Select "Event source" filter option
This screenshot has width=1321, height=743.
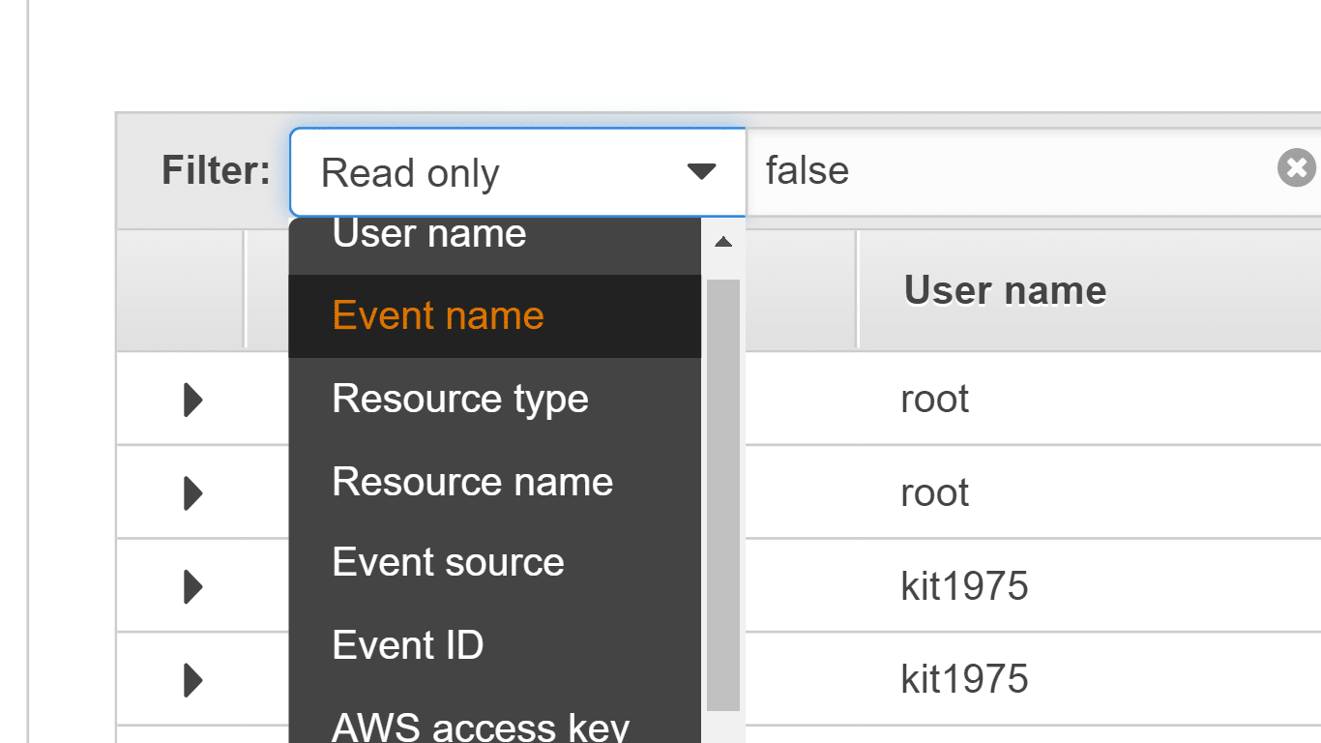pos(448,562)
